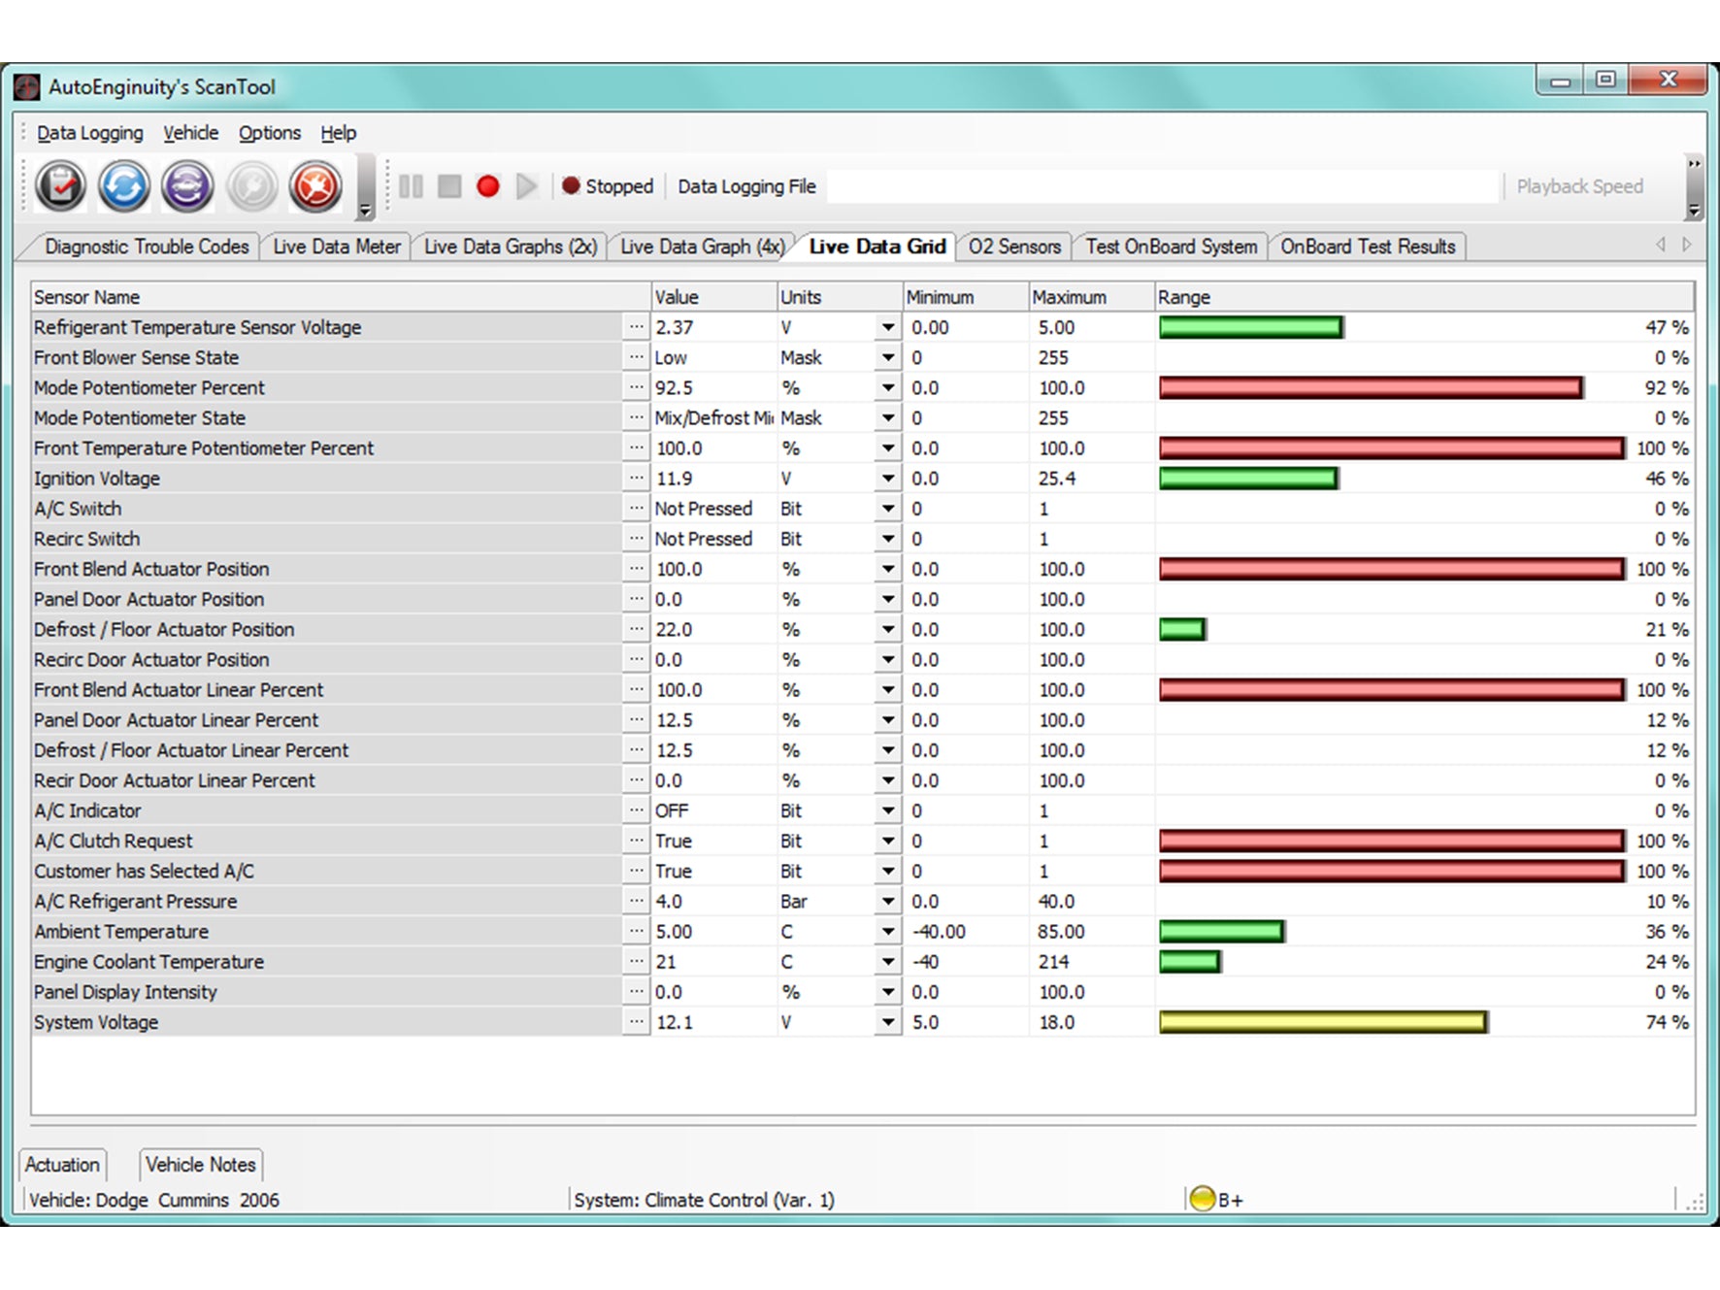Image resolution: width=1720 pixels, height=1290 pixels.
Task: Click the red disconnect plug icon
Action: pyautogui.click(x=315, y=186)
